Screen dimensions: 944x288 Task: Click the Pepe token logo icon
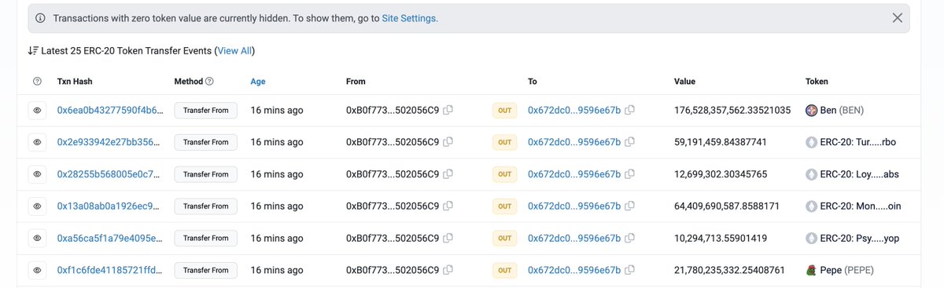[x=811, y=270]
